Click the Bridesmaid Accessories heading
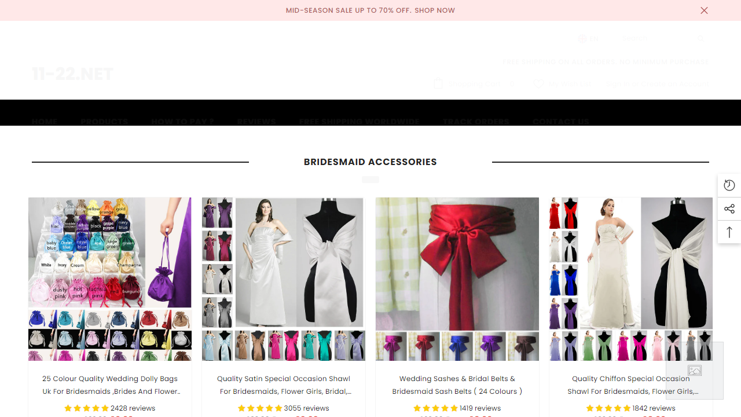Image resolution: width=741 pixels, height=417 pixels. 370,162
